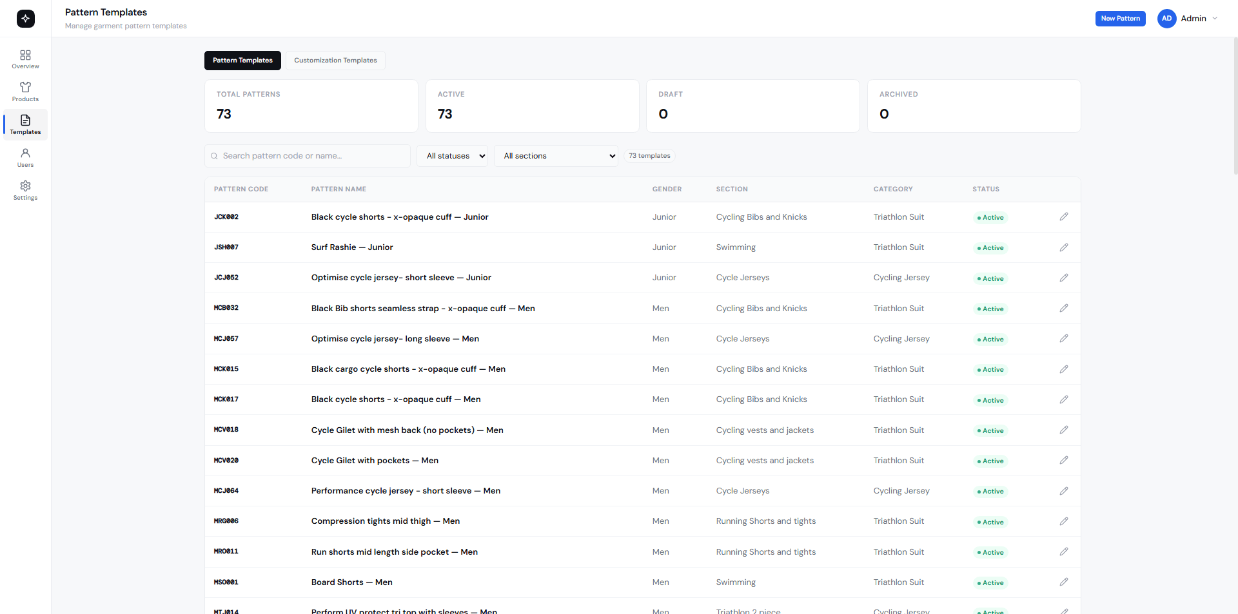Open the All sections filter dropdown
Image resolution: width=1238 pixels, height=614 pixels.
556,156
